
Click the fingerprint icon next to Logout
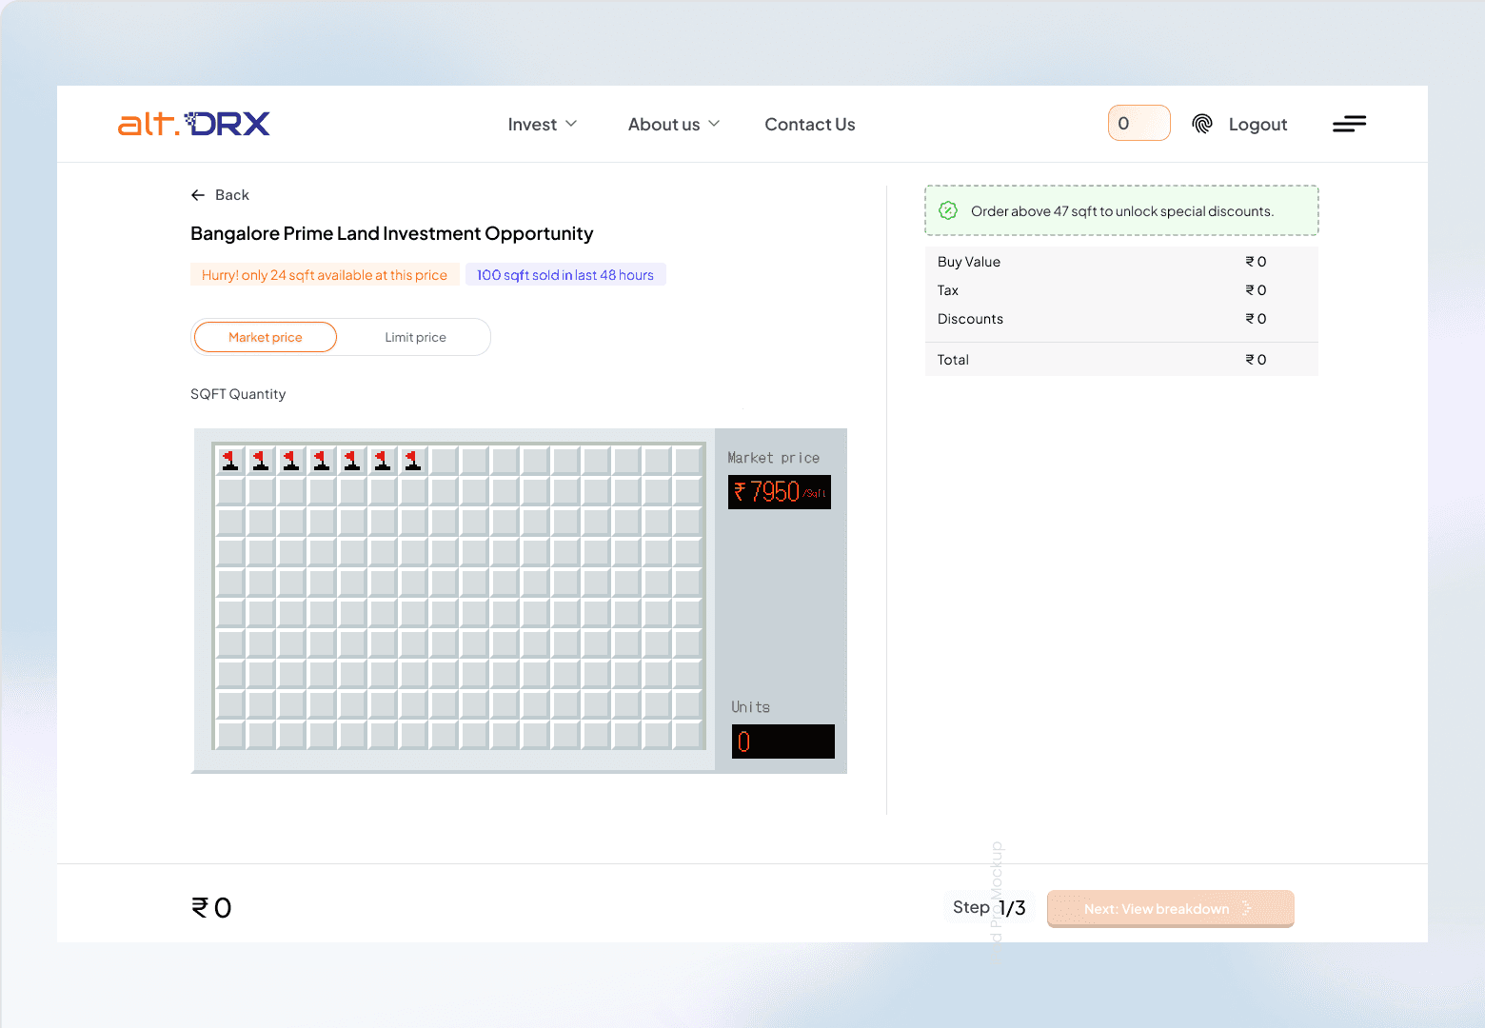coord(1202,124)
